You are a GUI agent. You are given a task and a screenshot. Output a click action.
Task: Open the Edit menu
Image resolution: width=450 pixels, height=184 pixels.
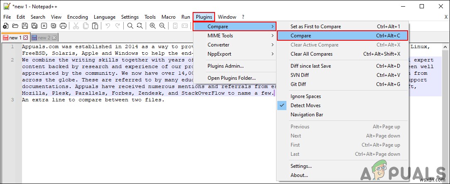tap(21, 17)
